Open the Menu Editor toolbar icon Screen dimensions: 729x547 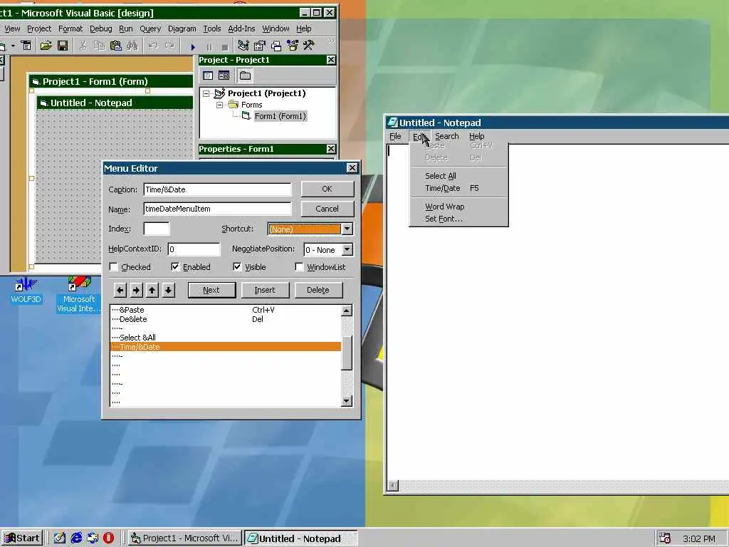pos(26,46)
